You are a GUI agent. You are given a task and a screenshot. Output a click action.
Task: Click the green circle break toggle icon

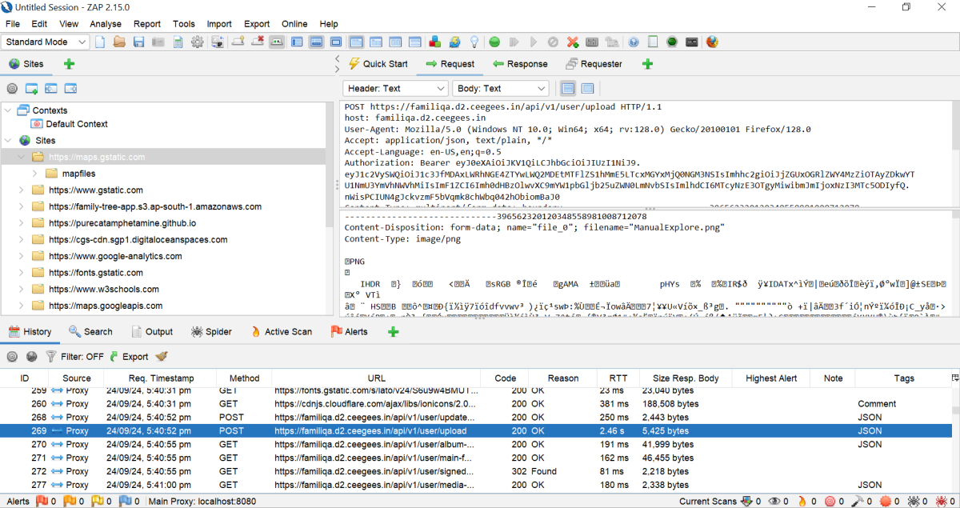click(494, 42)
